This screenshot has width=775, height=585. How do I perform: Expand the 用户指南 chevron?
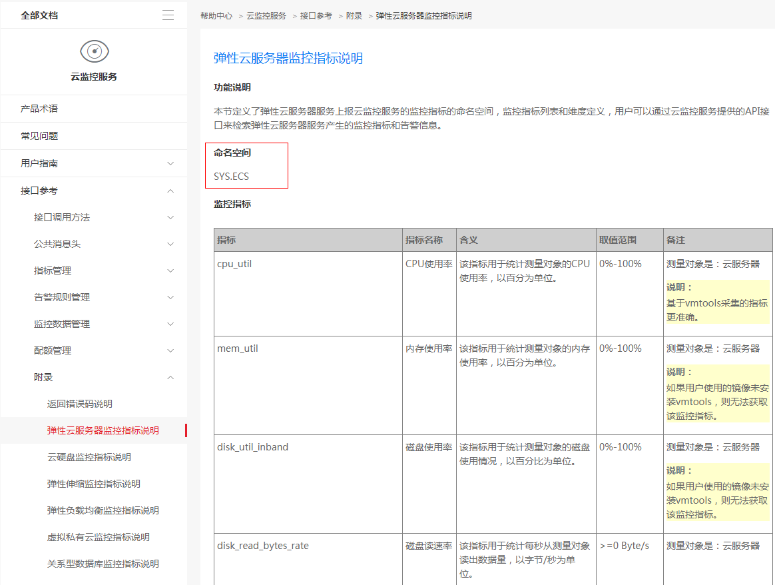click(170, 164)
